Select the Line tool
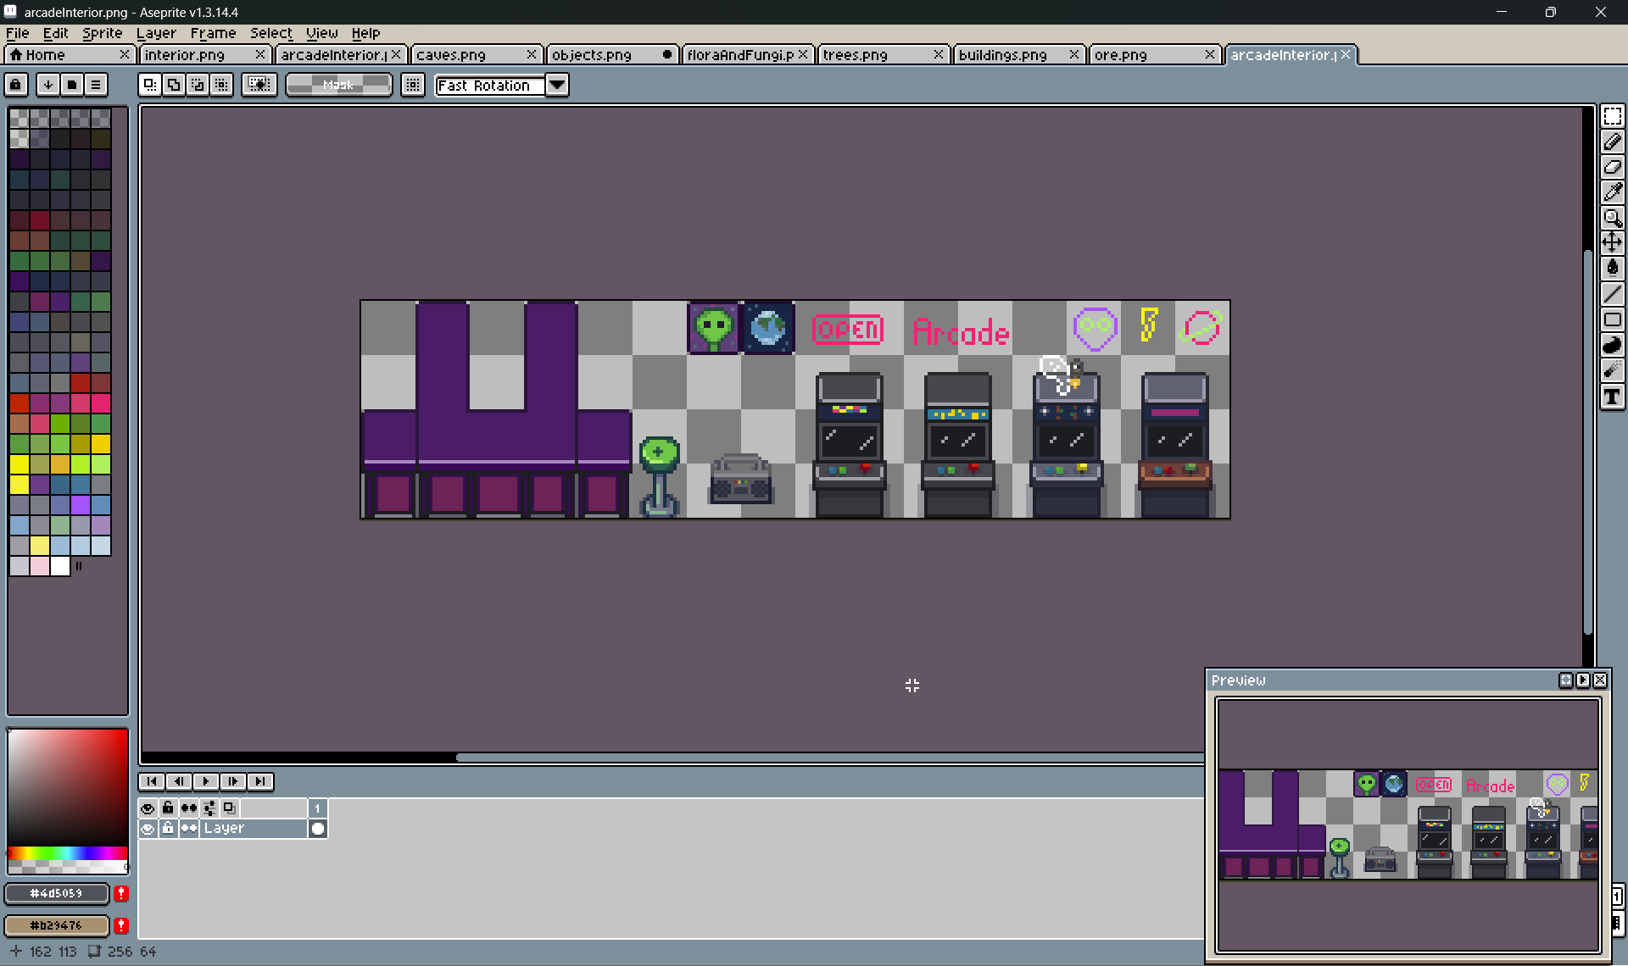 (x=1612, y=294)
